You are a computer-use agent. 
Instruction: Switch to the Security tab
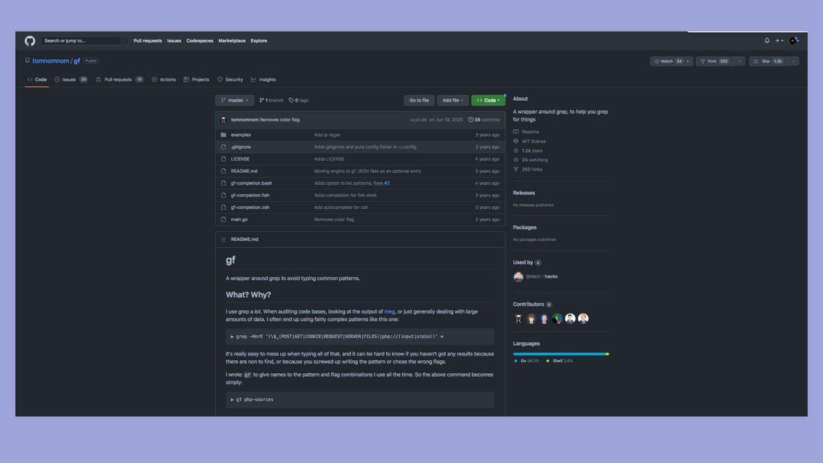tap(230, 80)
